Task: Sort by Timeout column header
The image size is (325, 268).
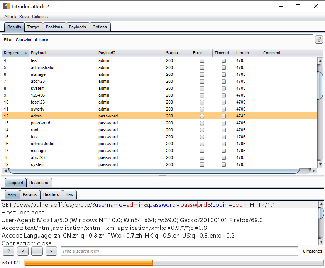Action: (x=223, y=53)
